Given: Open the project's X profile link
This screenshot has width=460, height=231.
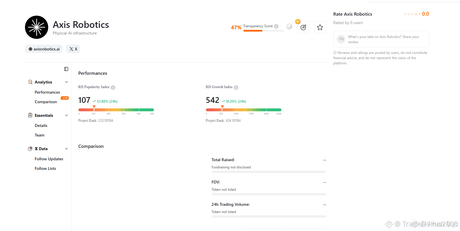Looking at the screenshot, I should [73, 49].
